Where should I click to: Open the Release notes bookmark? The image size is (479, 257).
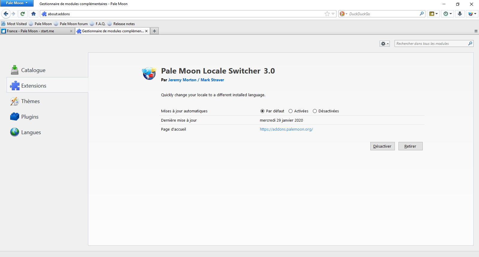point(121,24)
